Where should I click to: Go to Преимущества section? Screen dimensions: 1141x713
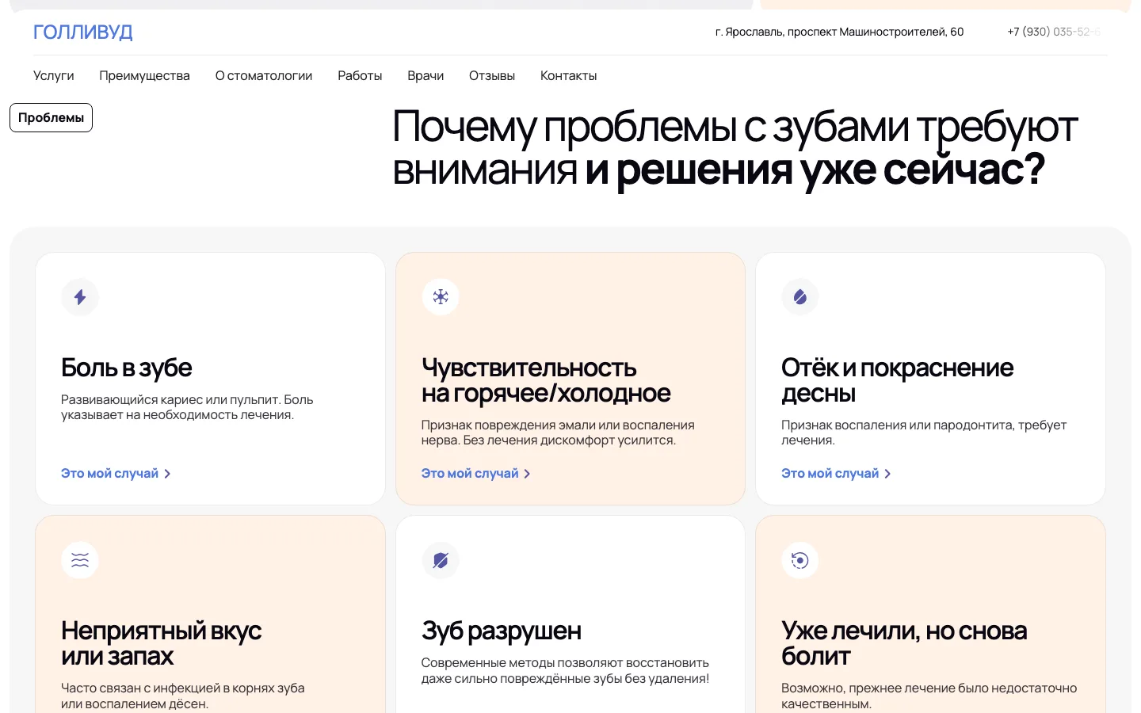[145, 76]
